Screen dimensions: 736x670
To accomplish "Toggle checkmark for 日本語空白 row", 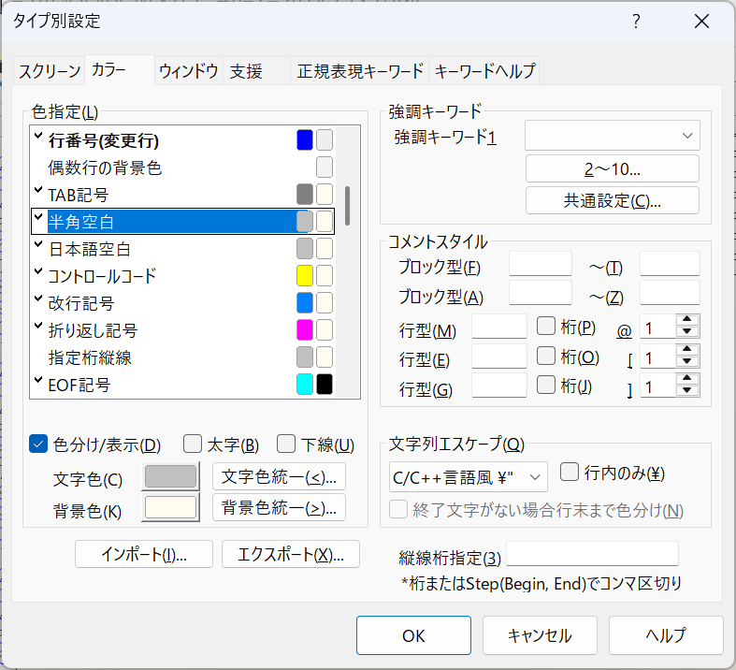I will pyautogui.click(x=38, y=244).
